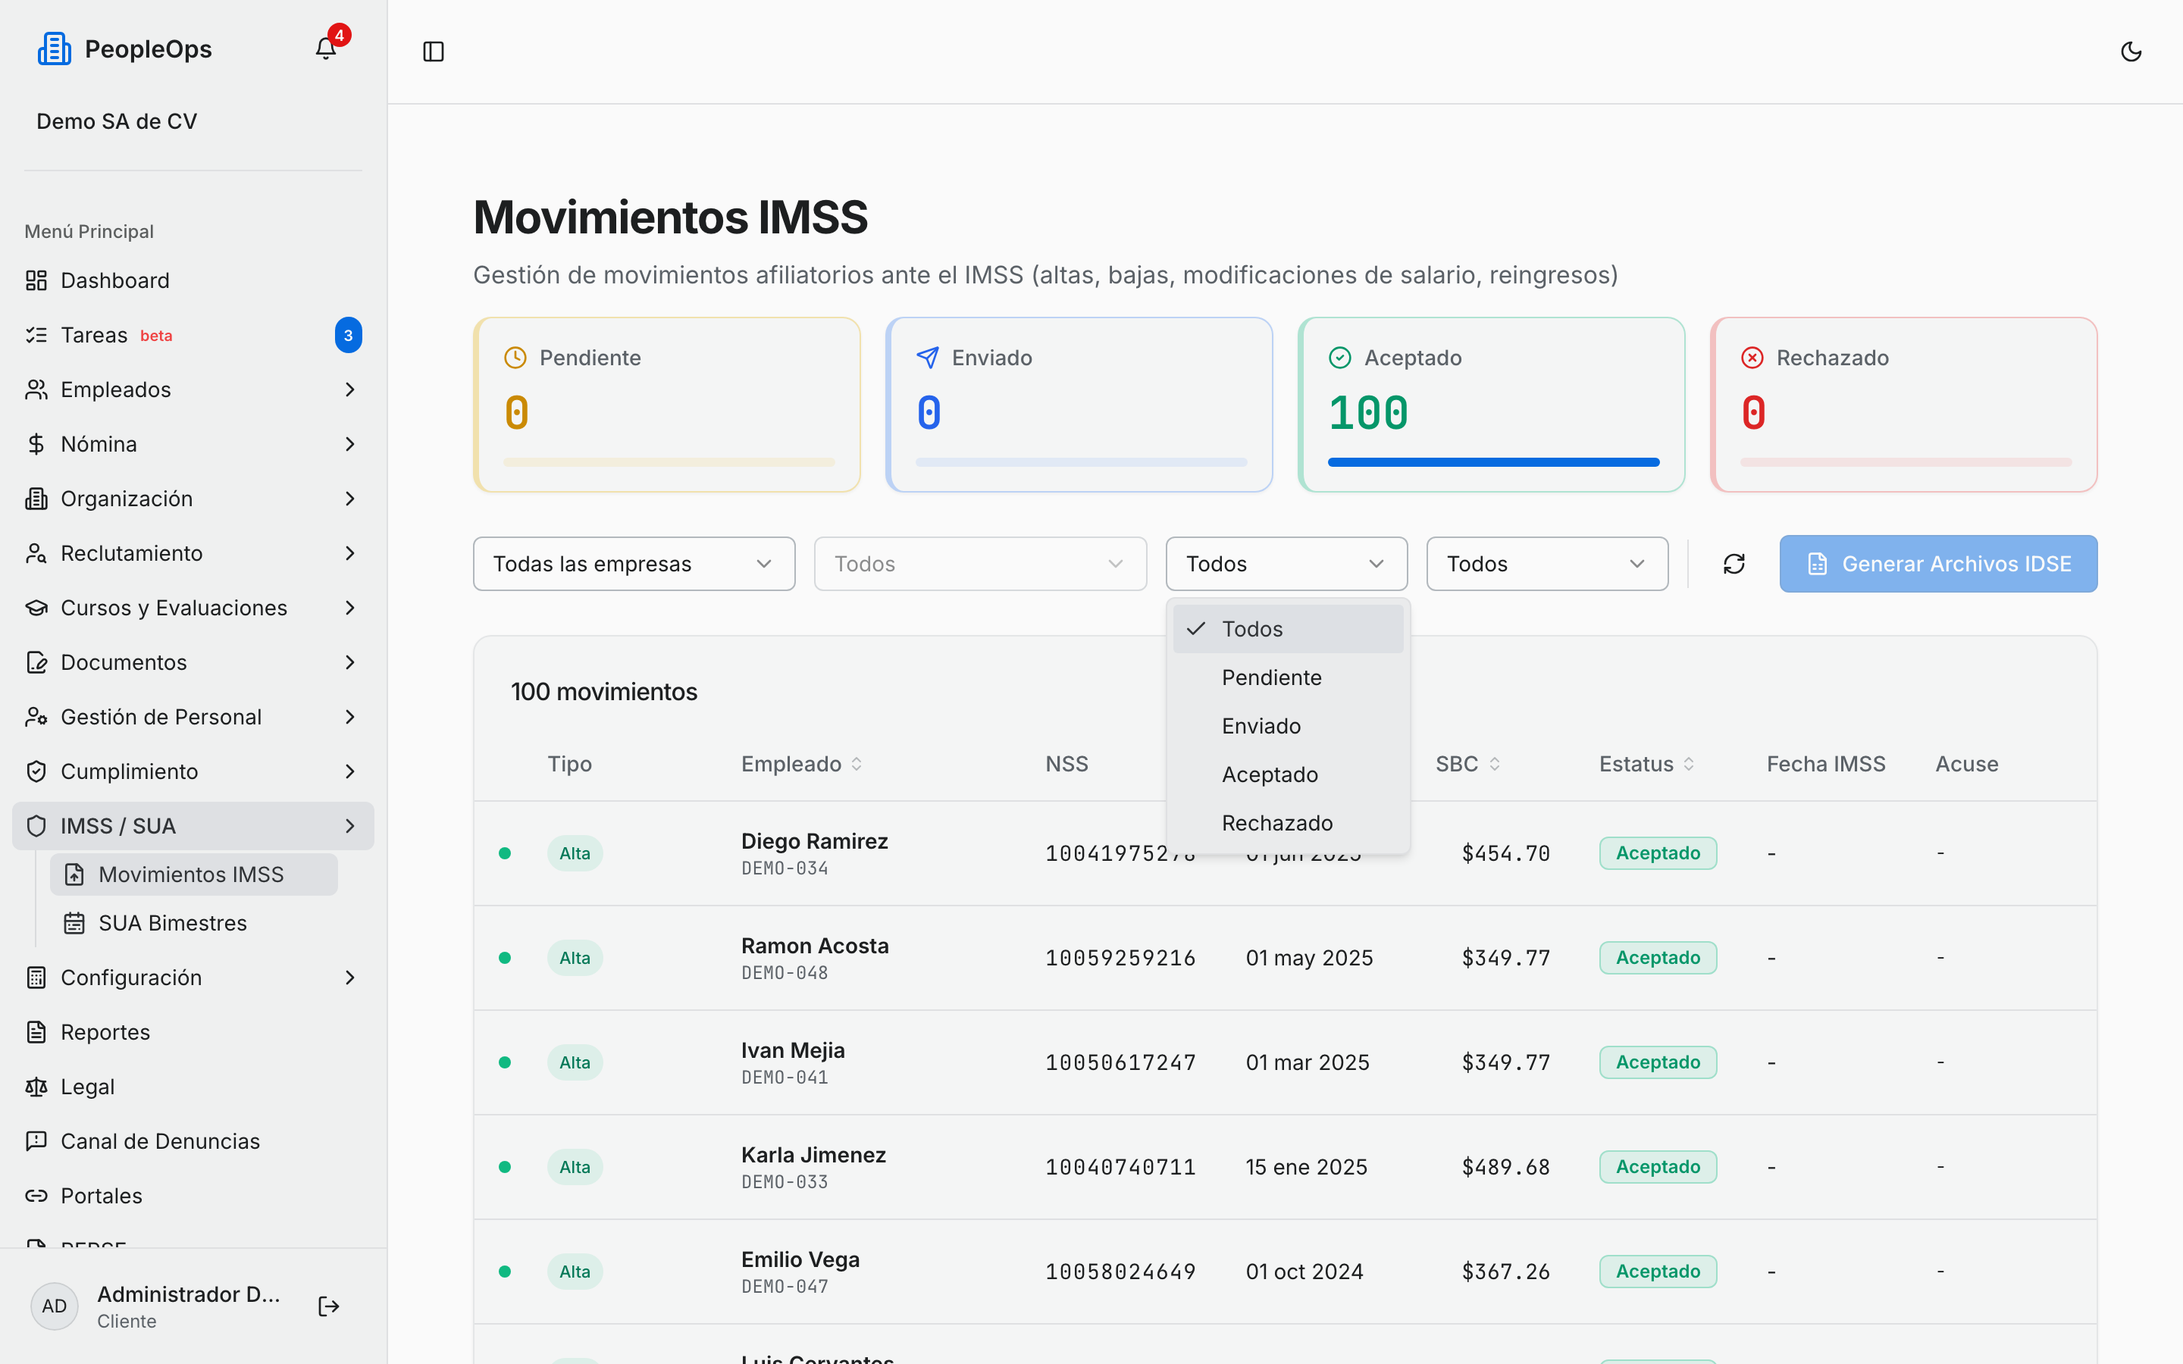Click the Rechazado x-circle icon
Screen dimensions: 2183x1364
click(1752, 358)
